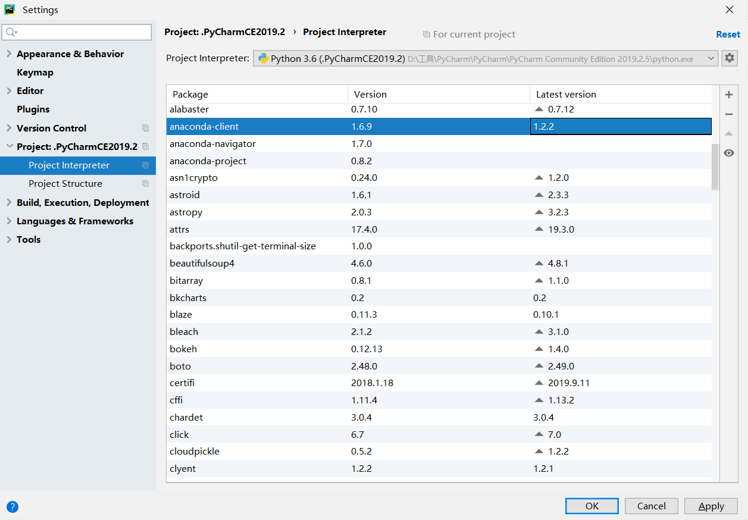The image size is (748, 520).
Task: Click the upgrade package arrow icon
Action: coord(729,134)
